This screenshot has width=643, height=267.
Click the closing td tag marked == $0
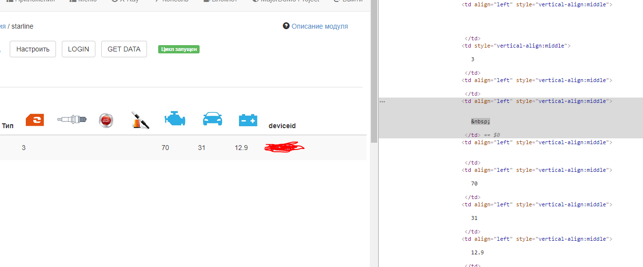[x=482, y=135]
